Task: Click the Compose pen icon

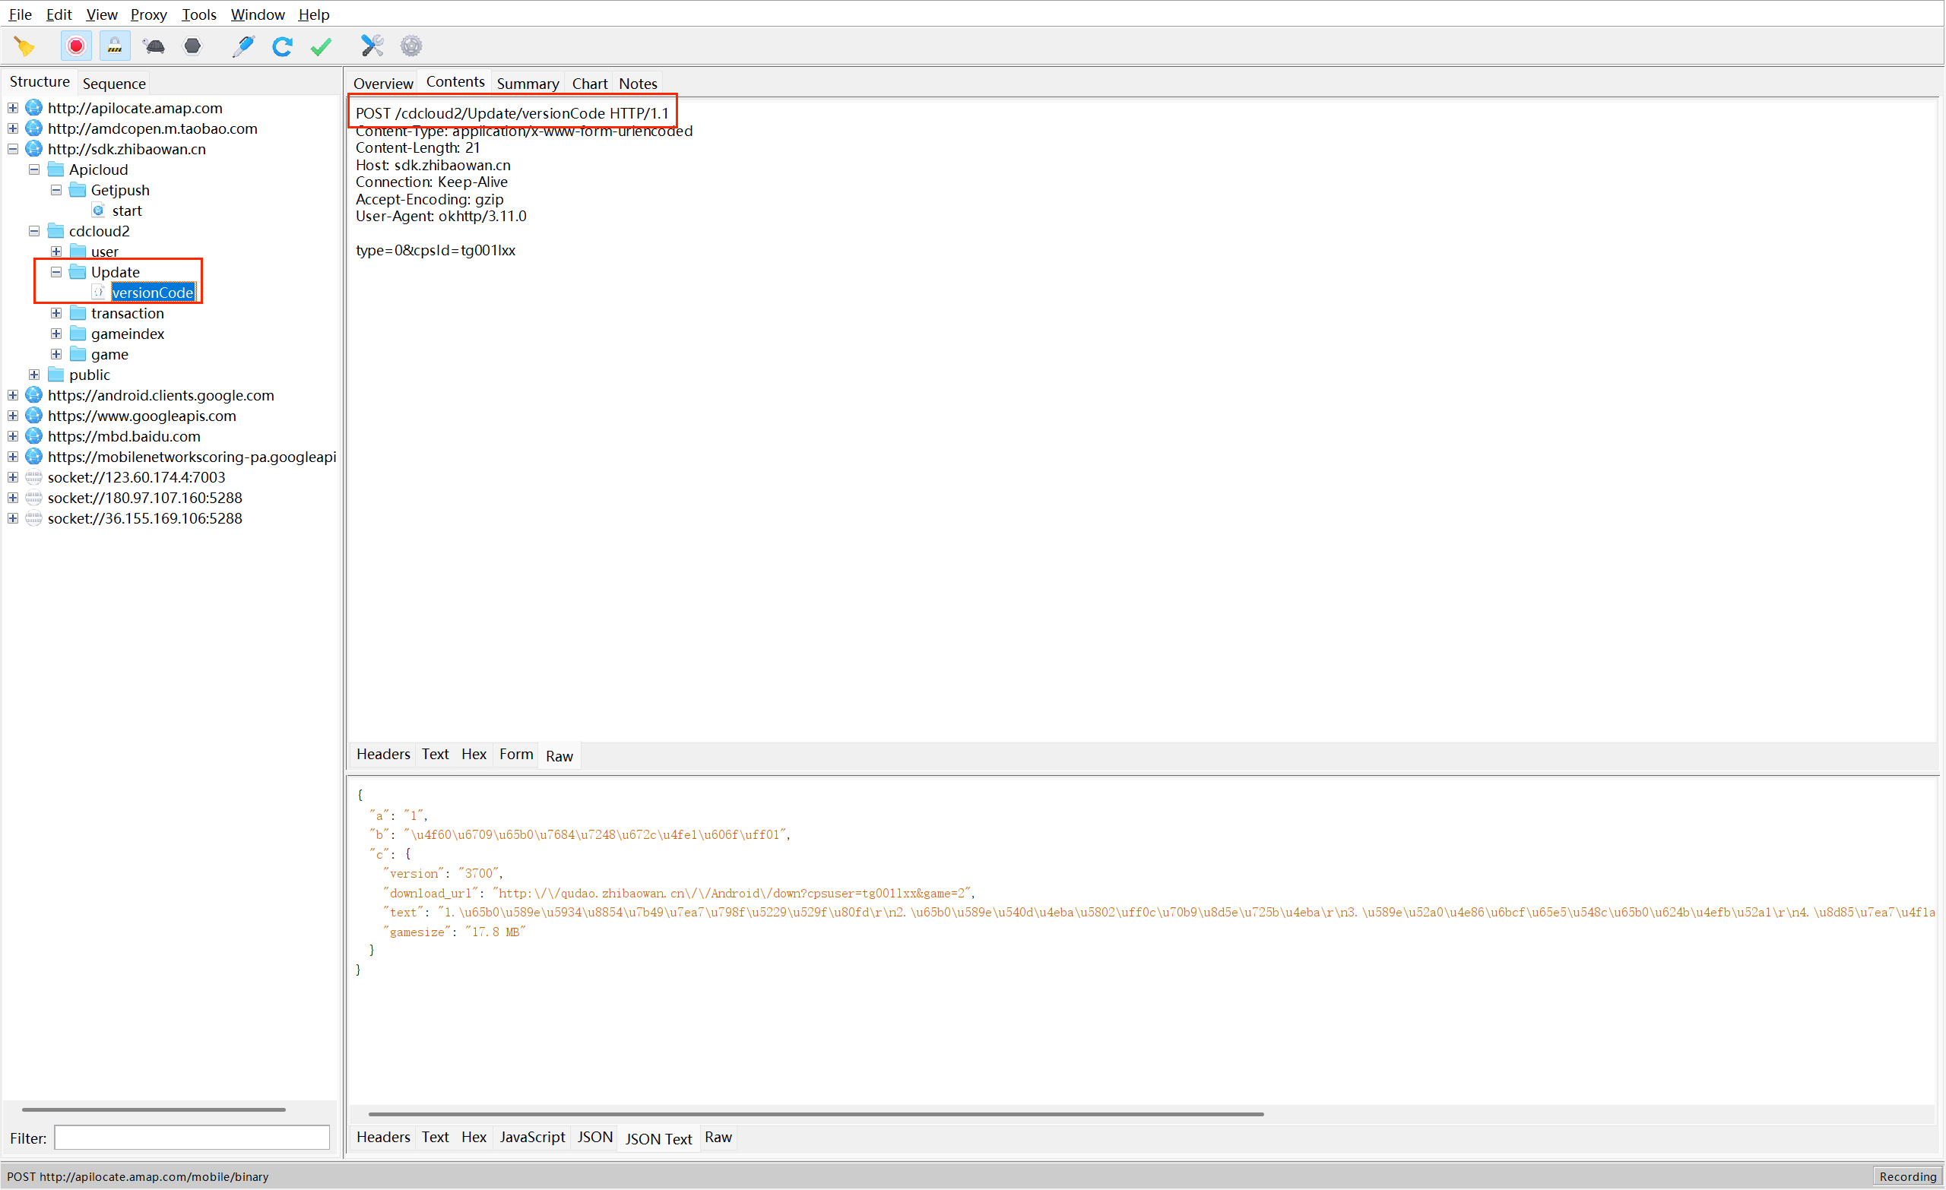Action: point(243,46)
